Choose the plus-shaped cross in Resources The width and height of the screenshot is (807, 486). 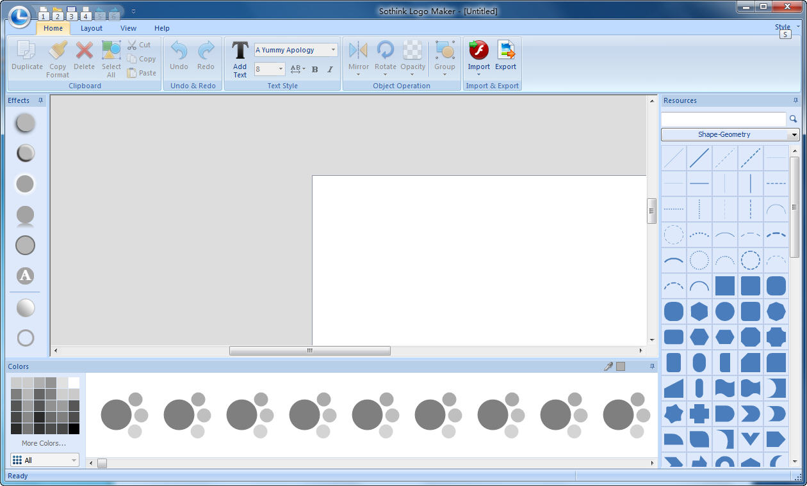[699, 414]
